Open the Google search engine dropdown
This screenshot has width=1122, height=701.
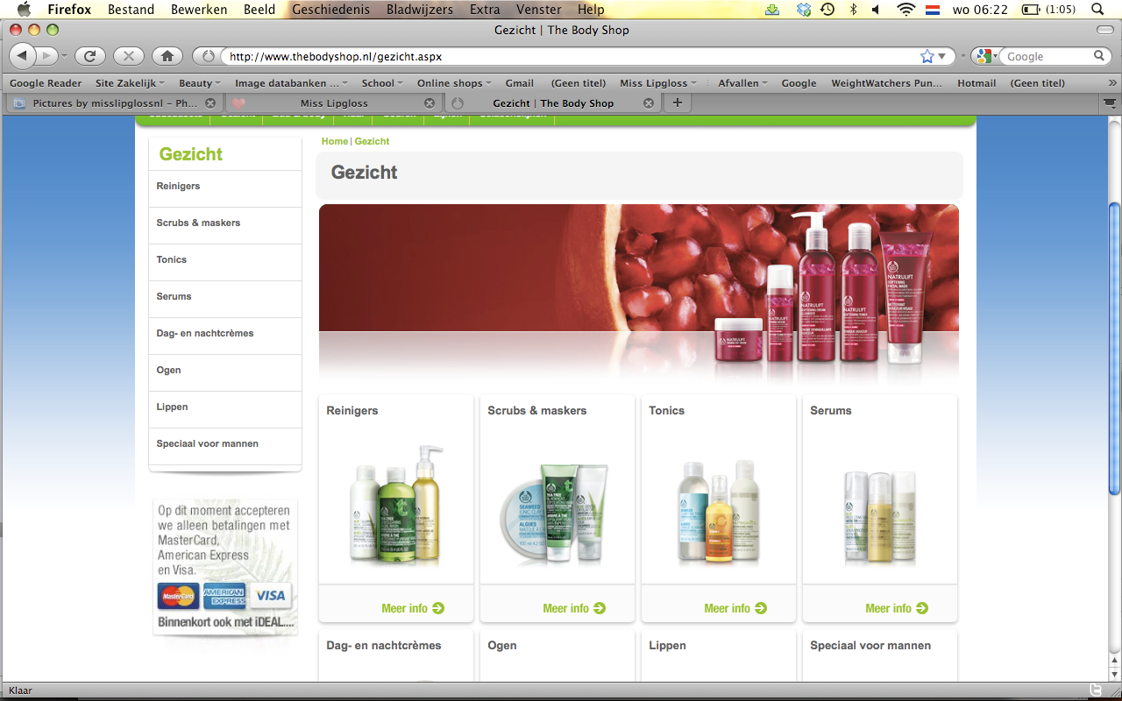(x=986, y=56)
